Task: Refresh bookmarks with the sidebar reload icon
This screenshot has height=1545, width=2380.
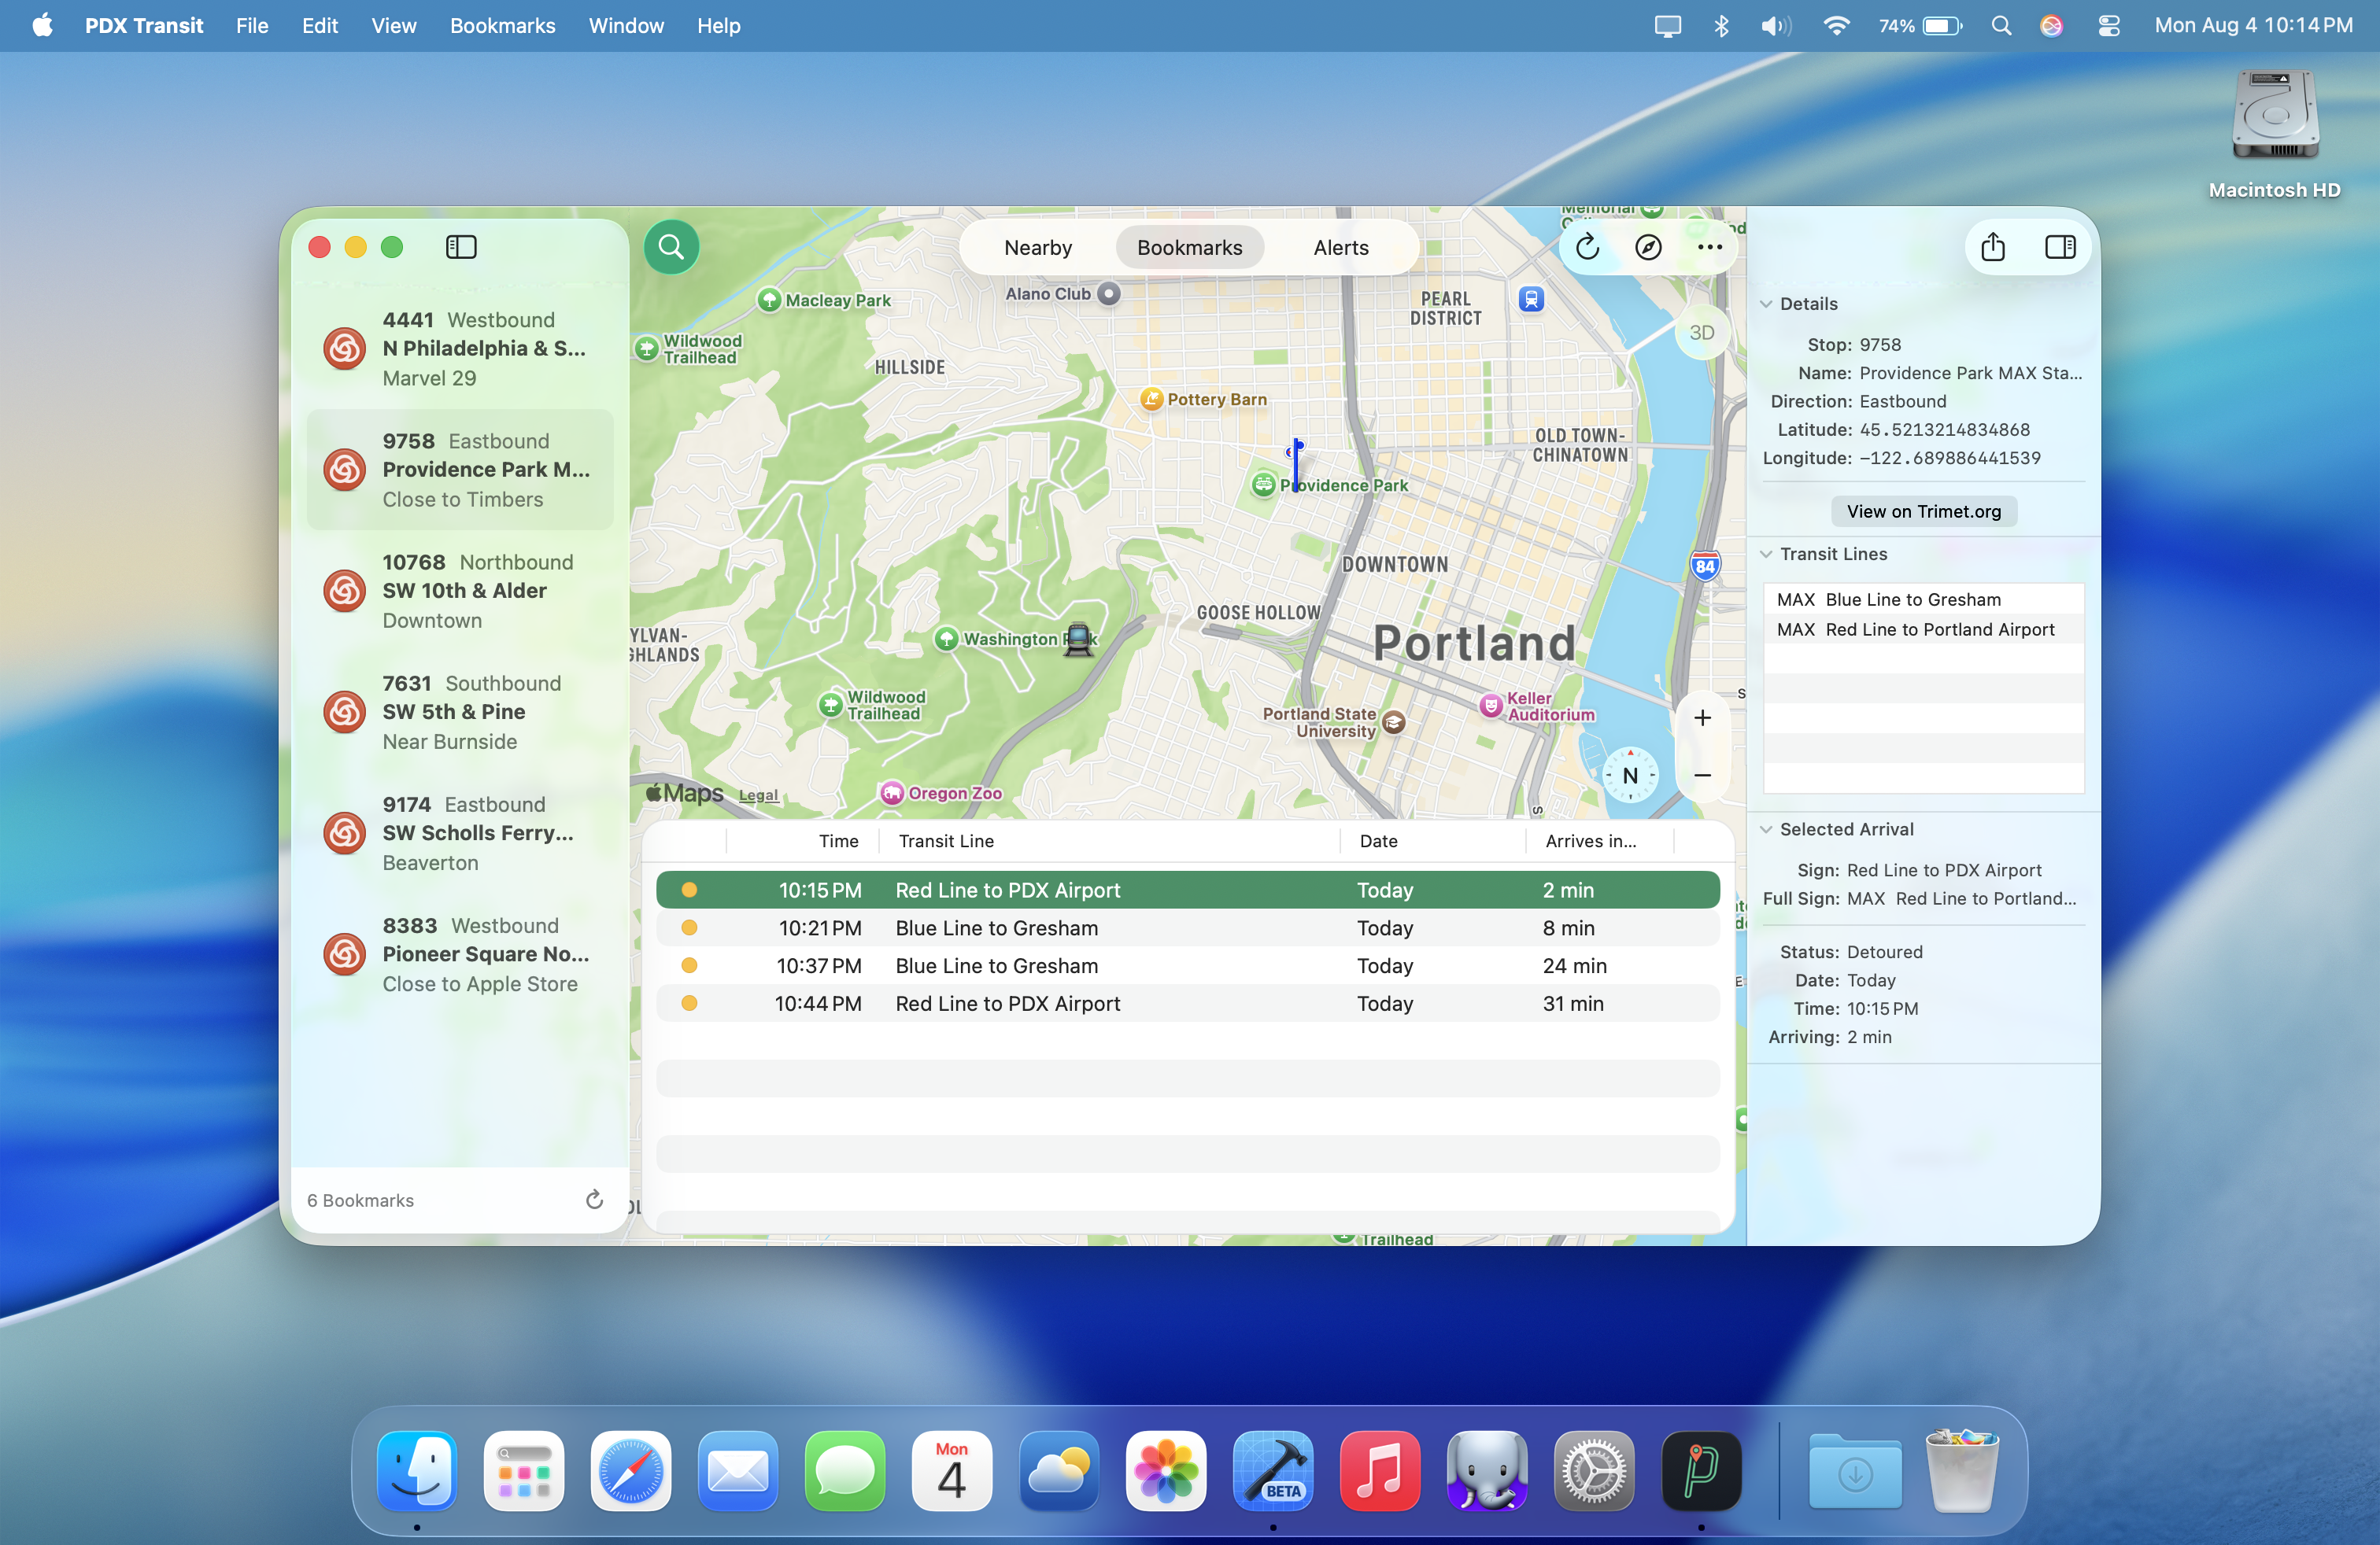Action: tap(594, 1199)
